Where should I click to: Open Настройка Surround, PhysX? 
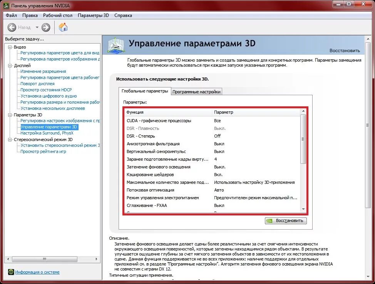47,133
